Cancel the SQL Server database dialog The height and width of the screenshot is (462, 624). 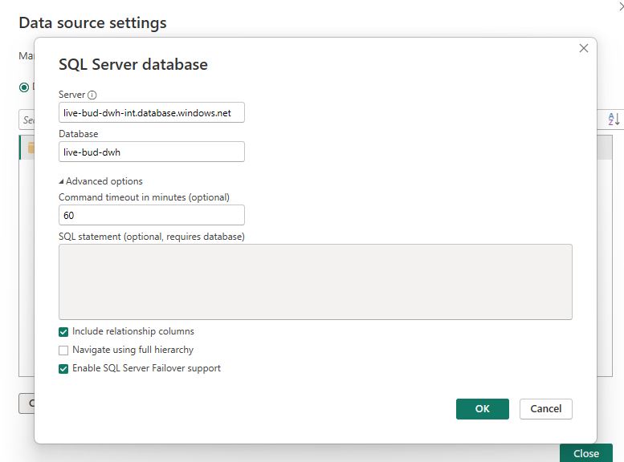545,409
